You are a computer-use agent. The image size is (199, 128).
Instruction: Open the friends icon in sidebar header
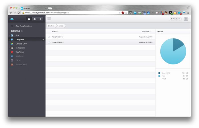35,19
